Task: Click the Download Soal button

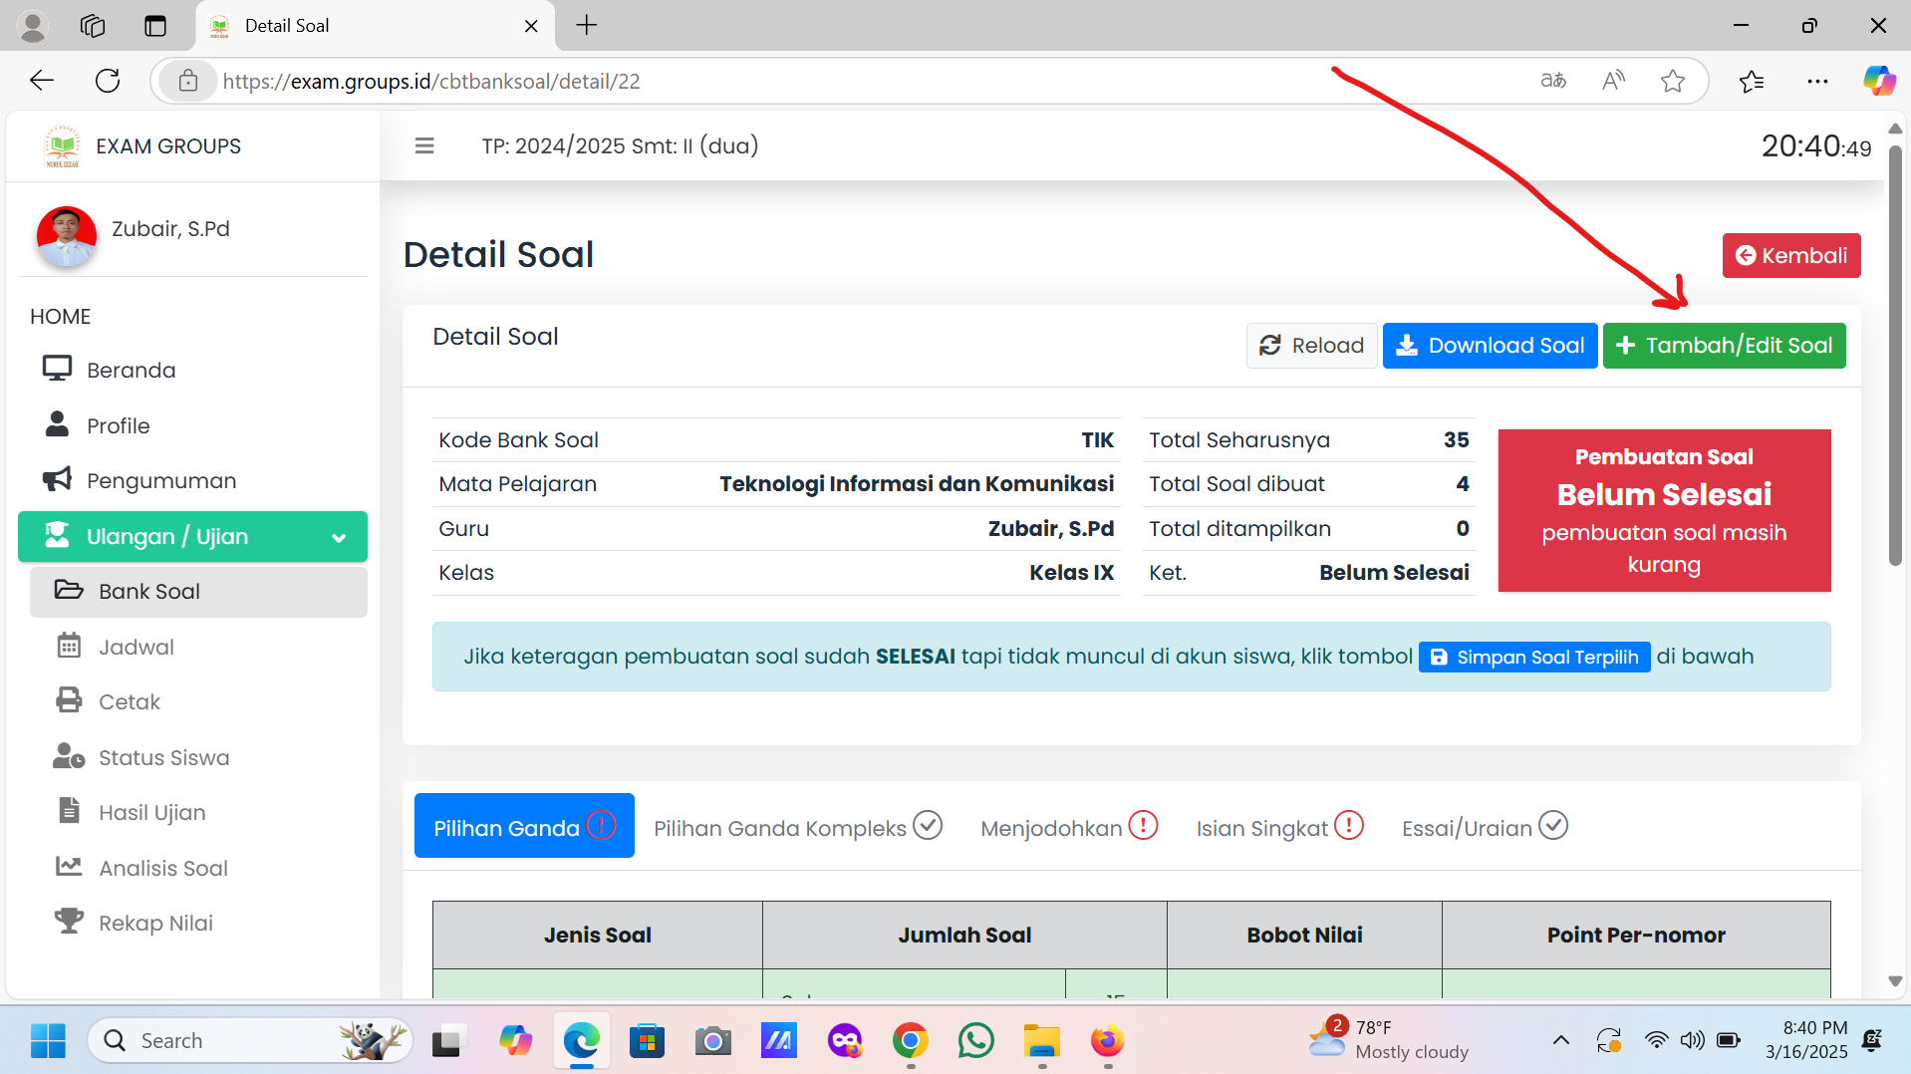Action: click(x=1490, y=346)
